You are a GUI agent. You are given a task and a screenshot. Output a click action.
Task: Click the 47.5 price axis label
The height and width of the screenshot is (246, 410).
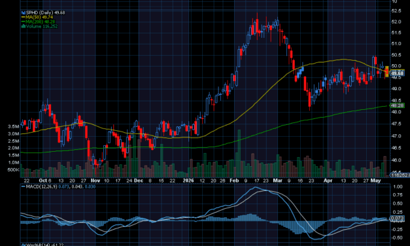pyautogui.click(x=396, y=124)
